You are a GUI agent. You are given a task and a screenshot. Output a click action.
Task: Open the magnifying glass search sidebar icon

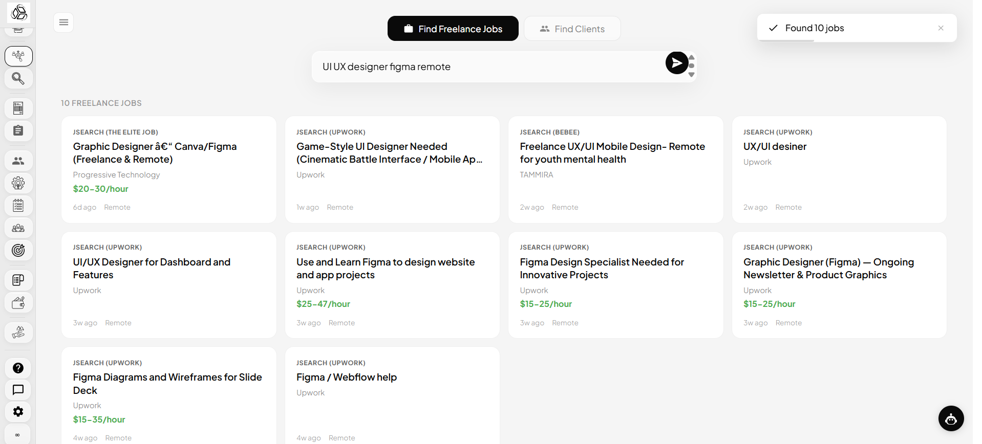tap(18, 79)
